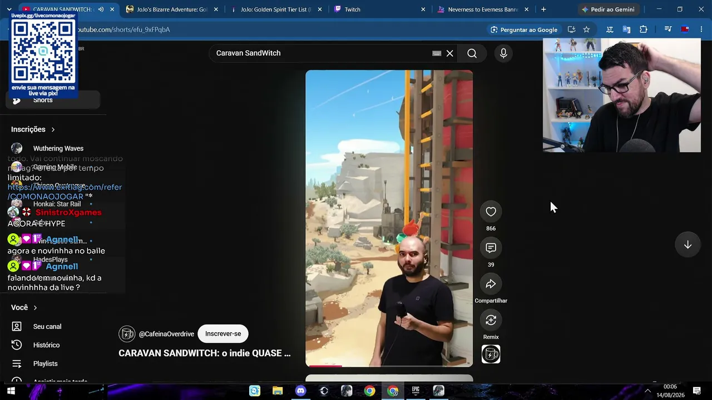Like the short with 866 likes

[491, 212]
